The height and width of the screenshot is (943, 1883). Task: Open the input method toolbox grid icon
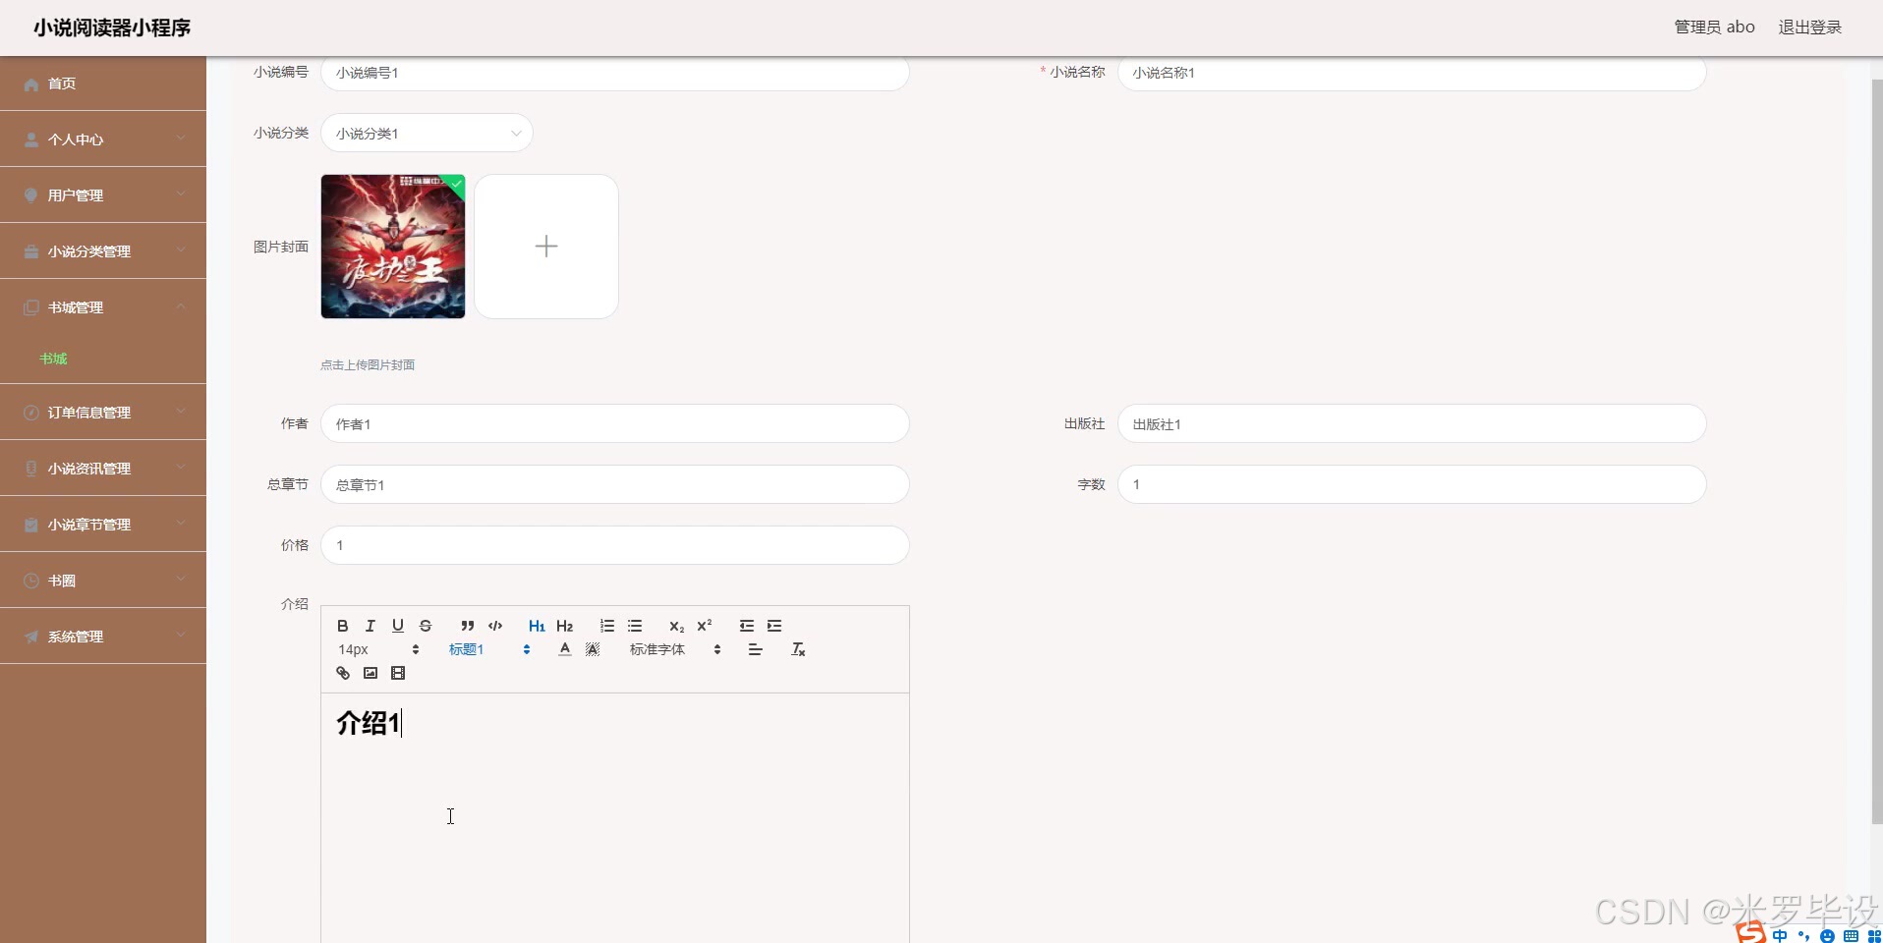[x=1873, y=936]
